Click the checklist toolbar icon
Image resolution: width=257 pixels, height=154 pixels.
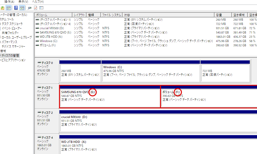41,8
